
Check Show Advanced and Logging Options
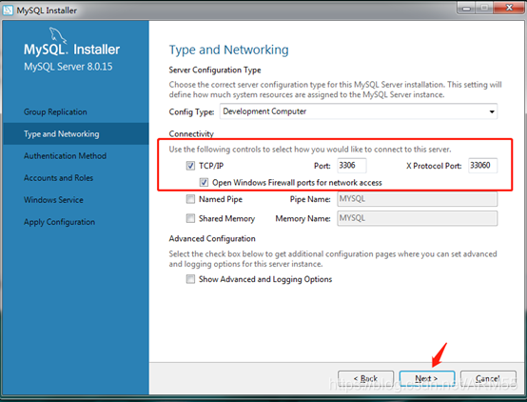point(190,279)
